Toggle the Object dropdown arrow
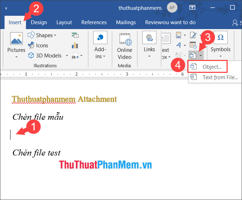 (x=201, y=55)
